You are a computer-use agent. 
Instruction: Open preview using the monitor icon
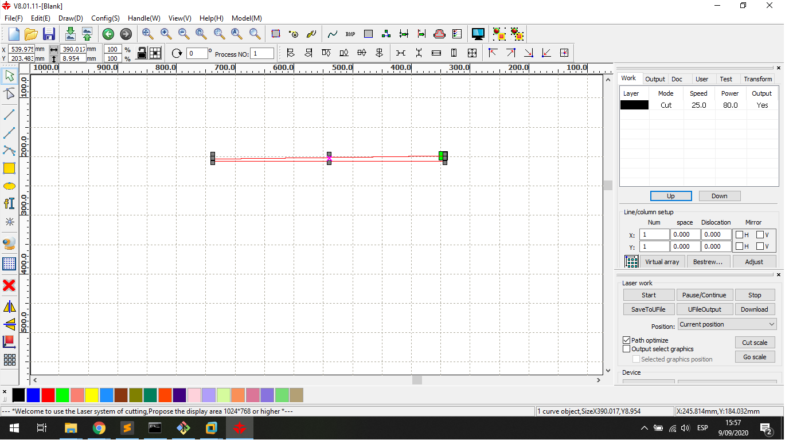click(478, 34)
